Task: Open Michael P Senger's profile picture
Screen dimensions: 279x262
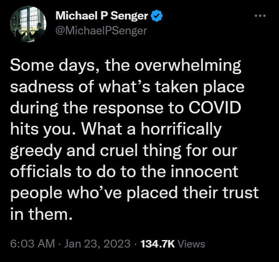Action: point(28,24)
